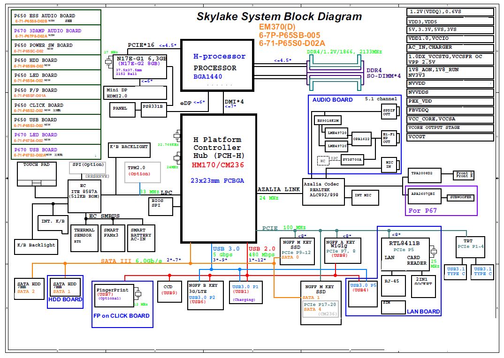Screen dimensions: 504x358
Task: Click the 'TPA2008D2' amplifier block
Action: (424, 175)
